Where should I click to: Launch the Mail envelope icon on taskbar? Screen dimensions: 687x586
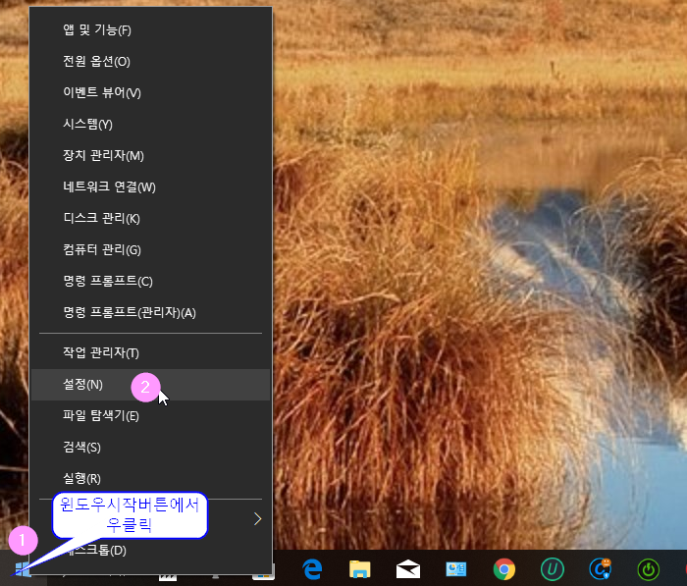coord(408,569)
